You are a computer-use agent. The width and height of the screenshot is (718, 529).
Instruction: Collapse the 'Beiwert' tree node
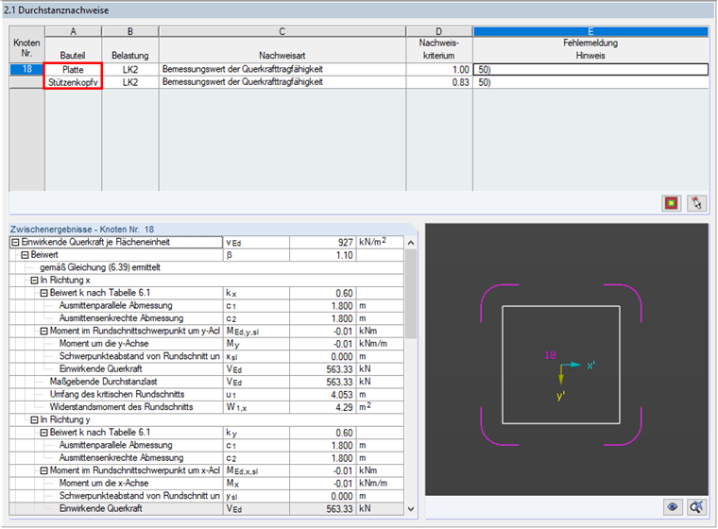pyautogui.click(x=26, y=255)
